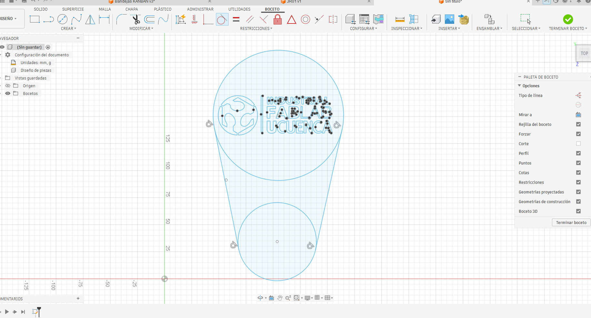
Task: Click the zoom magnifier tool
Action: point(288,298)
